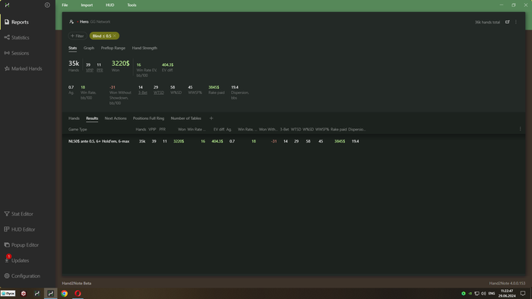Remove the Blind ≤ 0.5 filter

click(115, 36)
